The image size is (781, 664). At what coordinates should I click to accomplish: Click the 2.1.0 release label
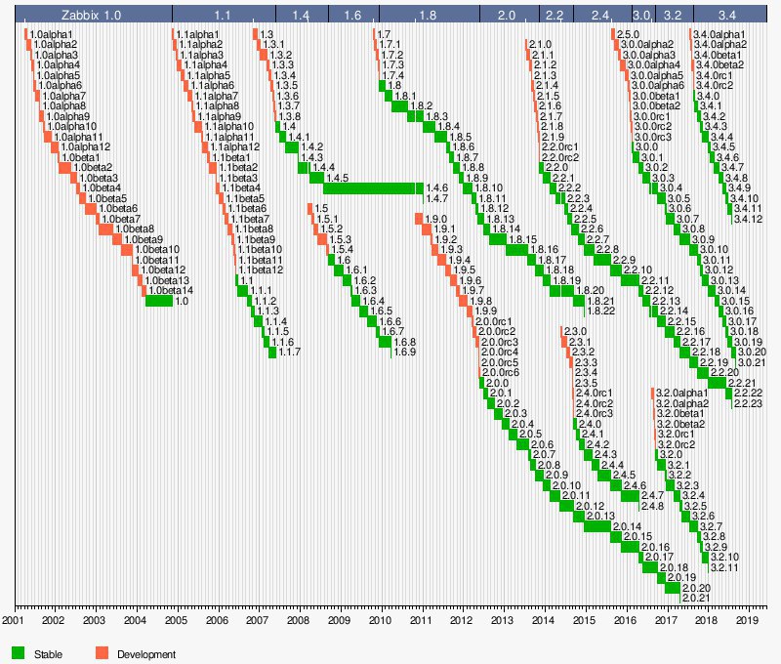click(541, 44)
